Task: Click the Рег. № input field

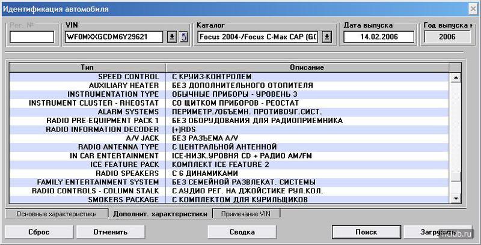Action: point(32,37)
